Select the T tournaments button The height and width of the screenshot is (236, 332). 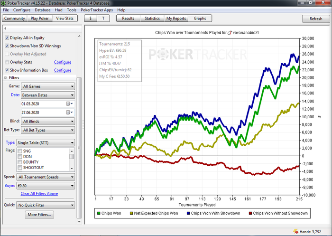coord(103,19)
